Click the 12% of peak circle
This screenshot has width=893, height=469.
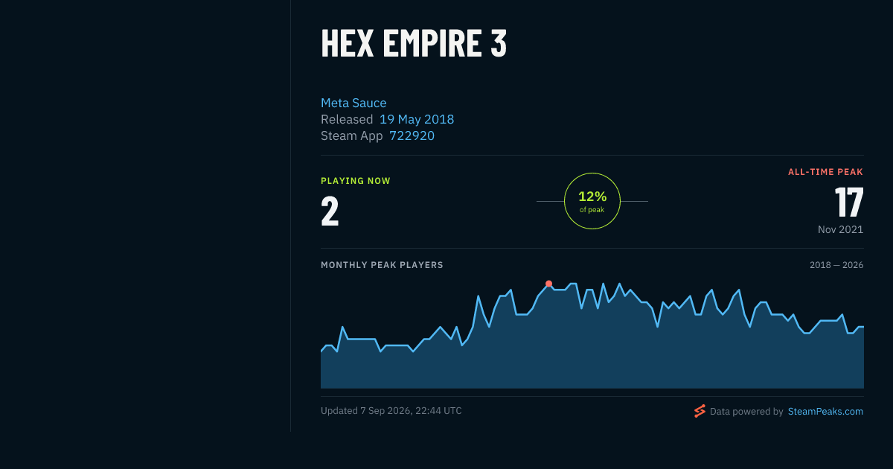click(x=592, y=201)
